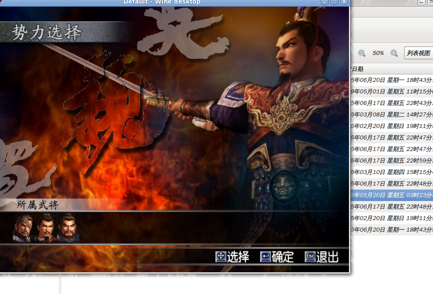433x294 pixels.
Task: Close the Wine desktop window
Action: point(344,2)
